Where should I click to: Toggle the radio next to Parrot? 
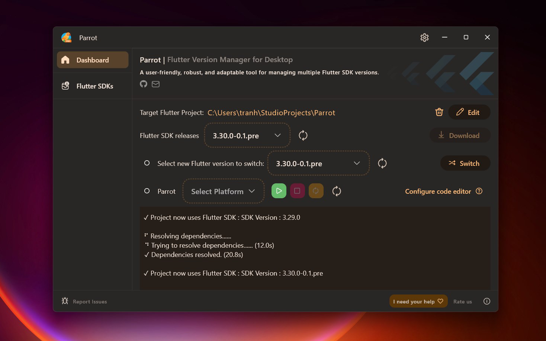[147, 191]
